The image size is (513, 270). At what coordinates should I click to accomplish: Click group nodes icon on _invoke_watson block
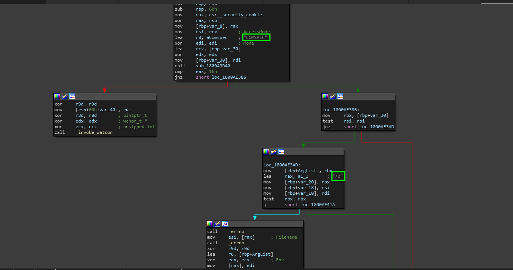72,96
